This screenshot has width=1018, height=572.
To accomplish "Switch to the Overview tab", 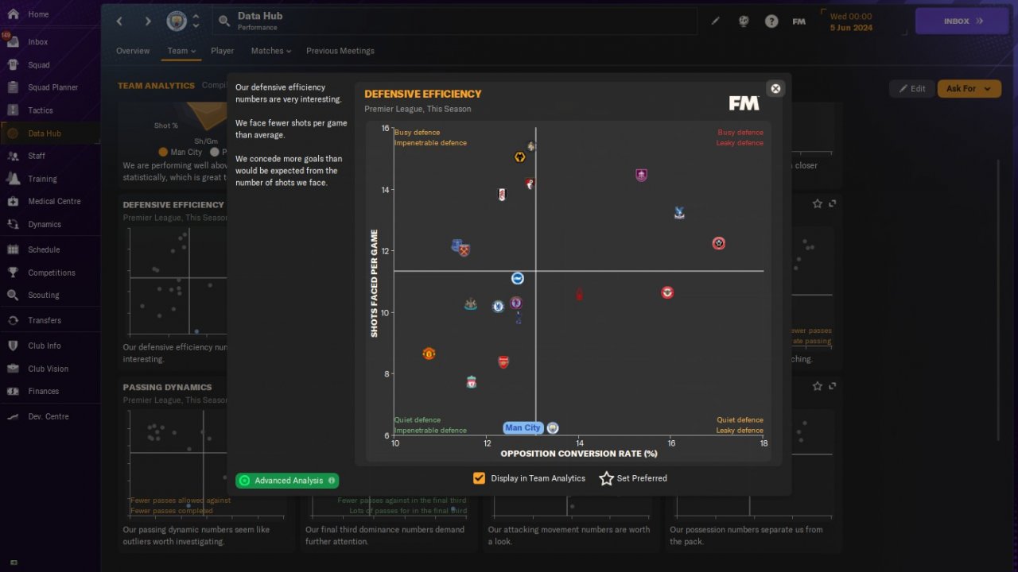I will [133, 51].
